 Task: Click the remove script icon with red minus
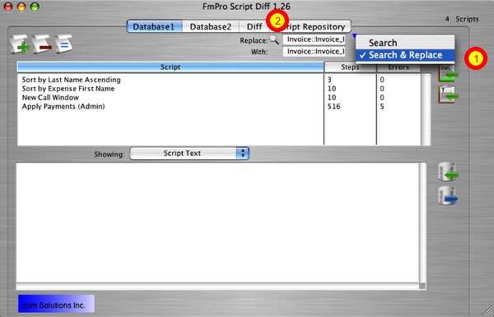click(42, 44)
